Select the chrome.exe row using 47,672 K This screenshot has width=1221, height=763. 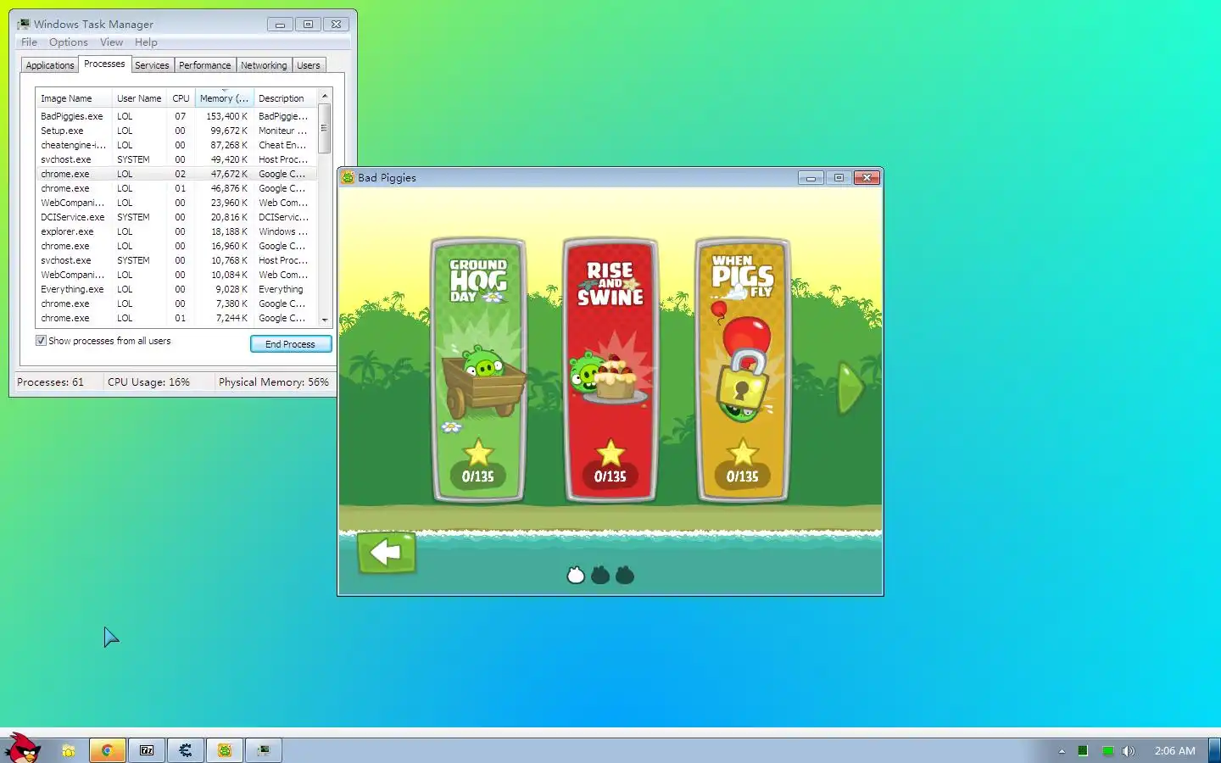[176, 174]
